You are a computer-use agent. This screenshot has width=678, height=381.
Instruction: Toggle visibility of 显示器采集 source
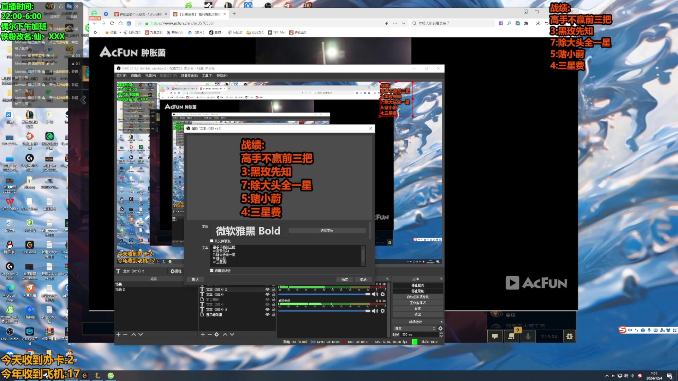point(267,314)
